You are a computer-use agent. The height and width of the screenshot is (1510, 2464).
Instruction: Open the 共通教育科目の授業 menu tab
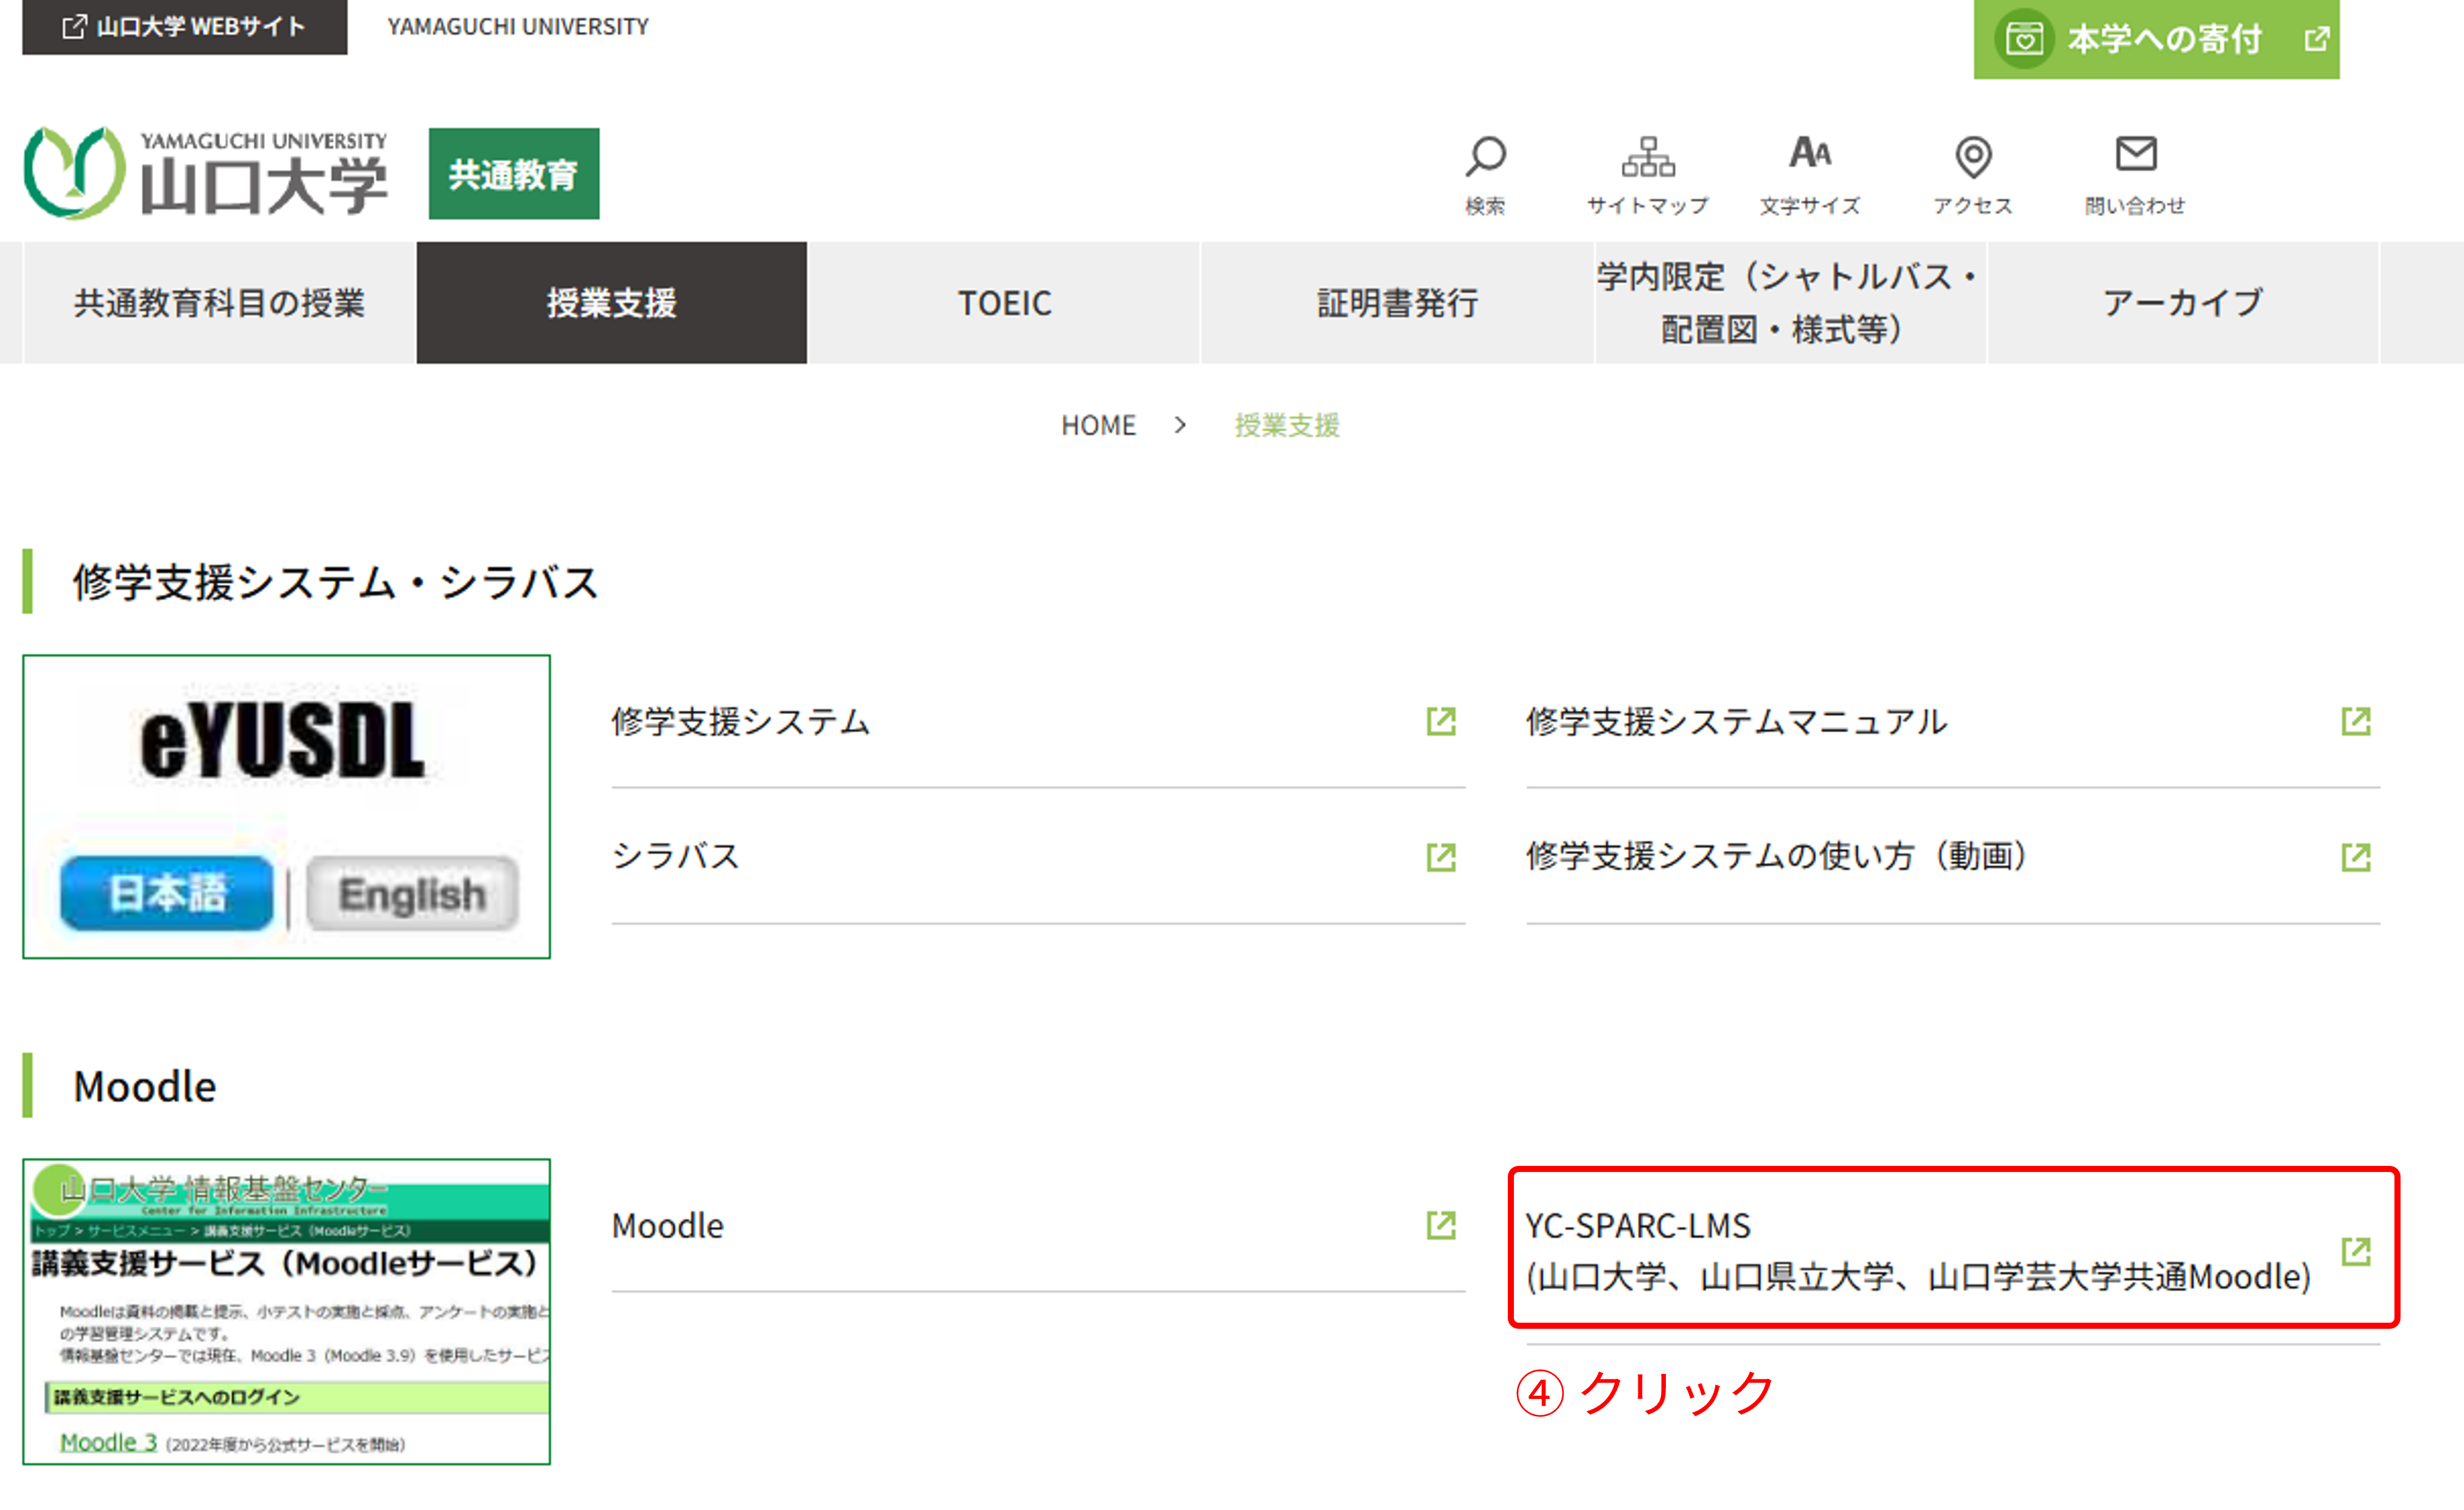click(x=219, y=302)
